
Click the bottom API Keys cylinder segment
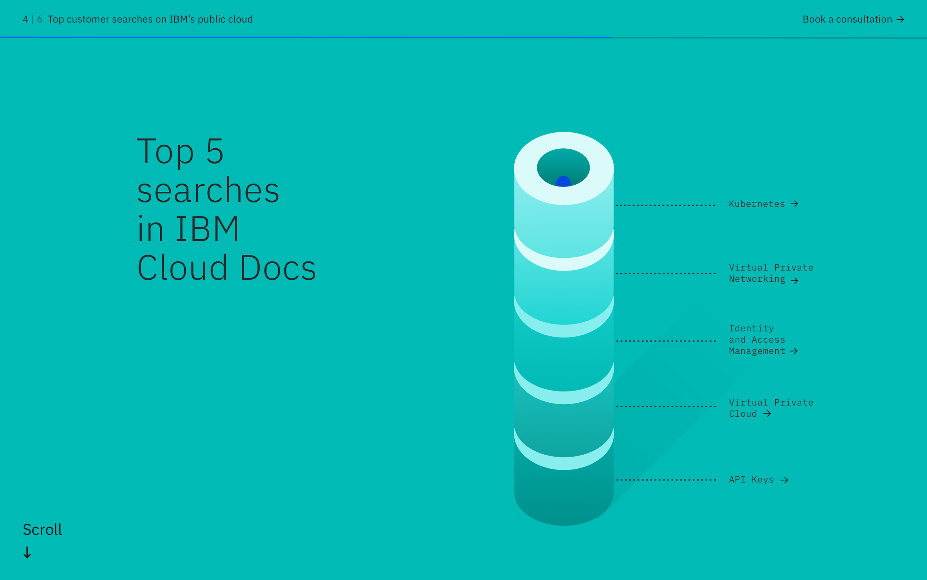click(x=563, y=495)
